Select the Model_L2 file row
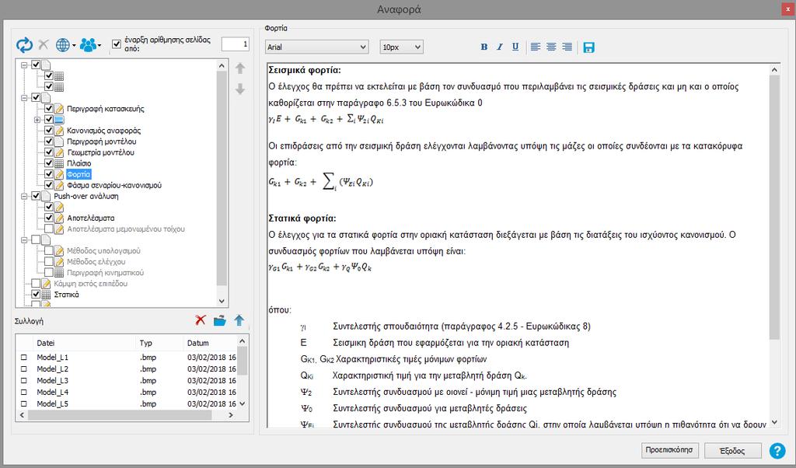796x468 pixels. point(127,369)
